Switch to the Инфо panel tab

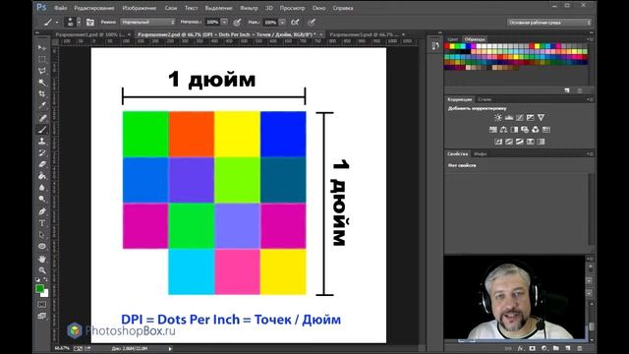[x=481, y=153]
